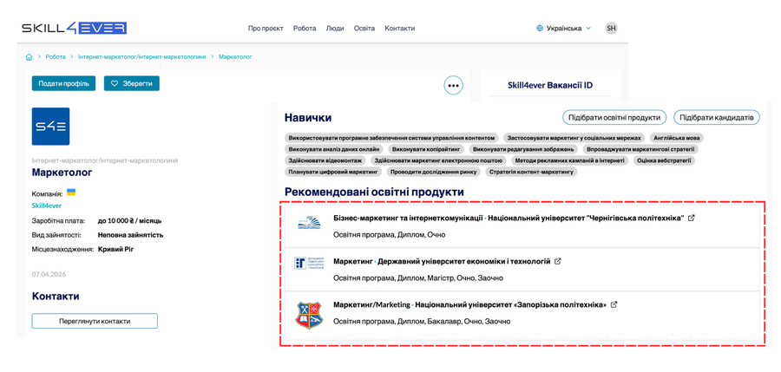This screenshot has height=372, width=781.
Task: Open the Skill4ever company link
Action: click(47, 206)
